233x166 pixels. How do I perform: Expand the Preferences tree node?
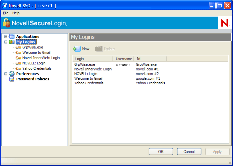pyautogui.click(x=6, y=74)
